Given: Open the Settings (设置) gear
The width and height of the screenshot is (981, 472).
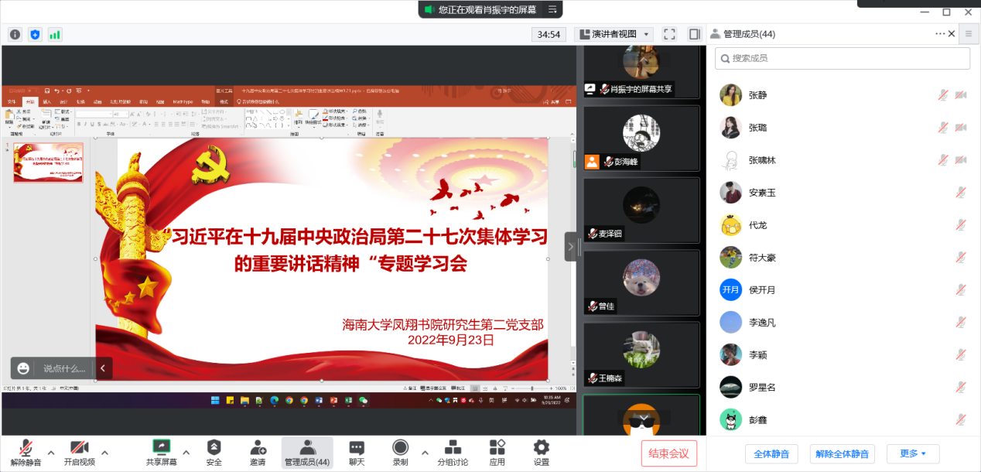Looking at the screenshot, I should (x=541, y=452).
